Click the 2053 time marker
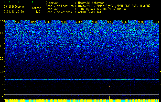161x102 pixels. pyautogui.click(x=48, y=22)
